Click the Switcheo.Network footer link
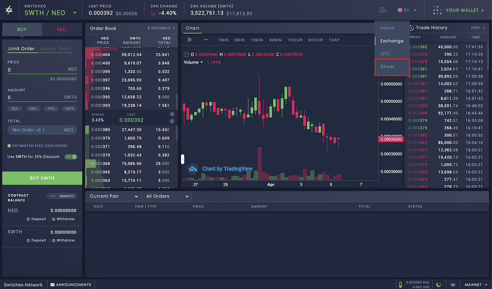Screen dimensions: 492x289 tap(23, 284)
